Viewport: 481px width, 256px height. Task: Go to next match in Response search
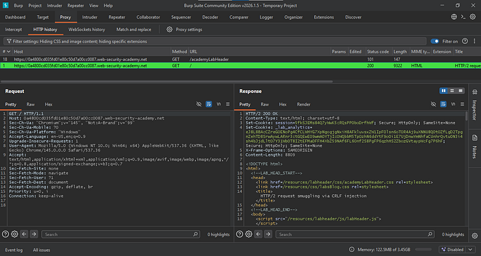pos(268,234)
